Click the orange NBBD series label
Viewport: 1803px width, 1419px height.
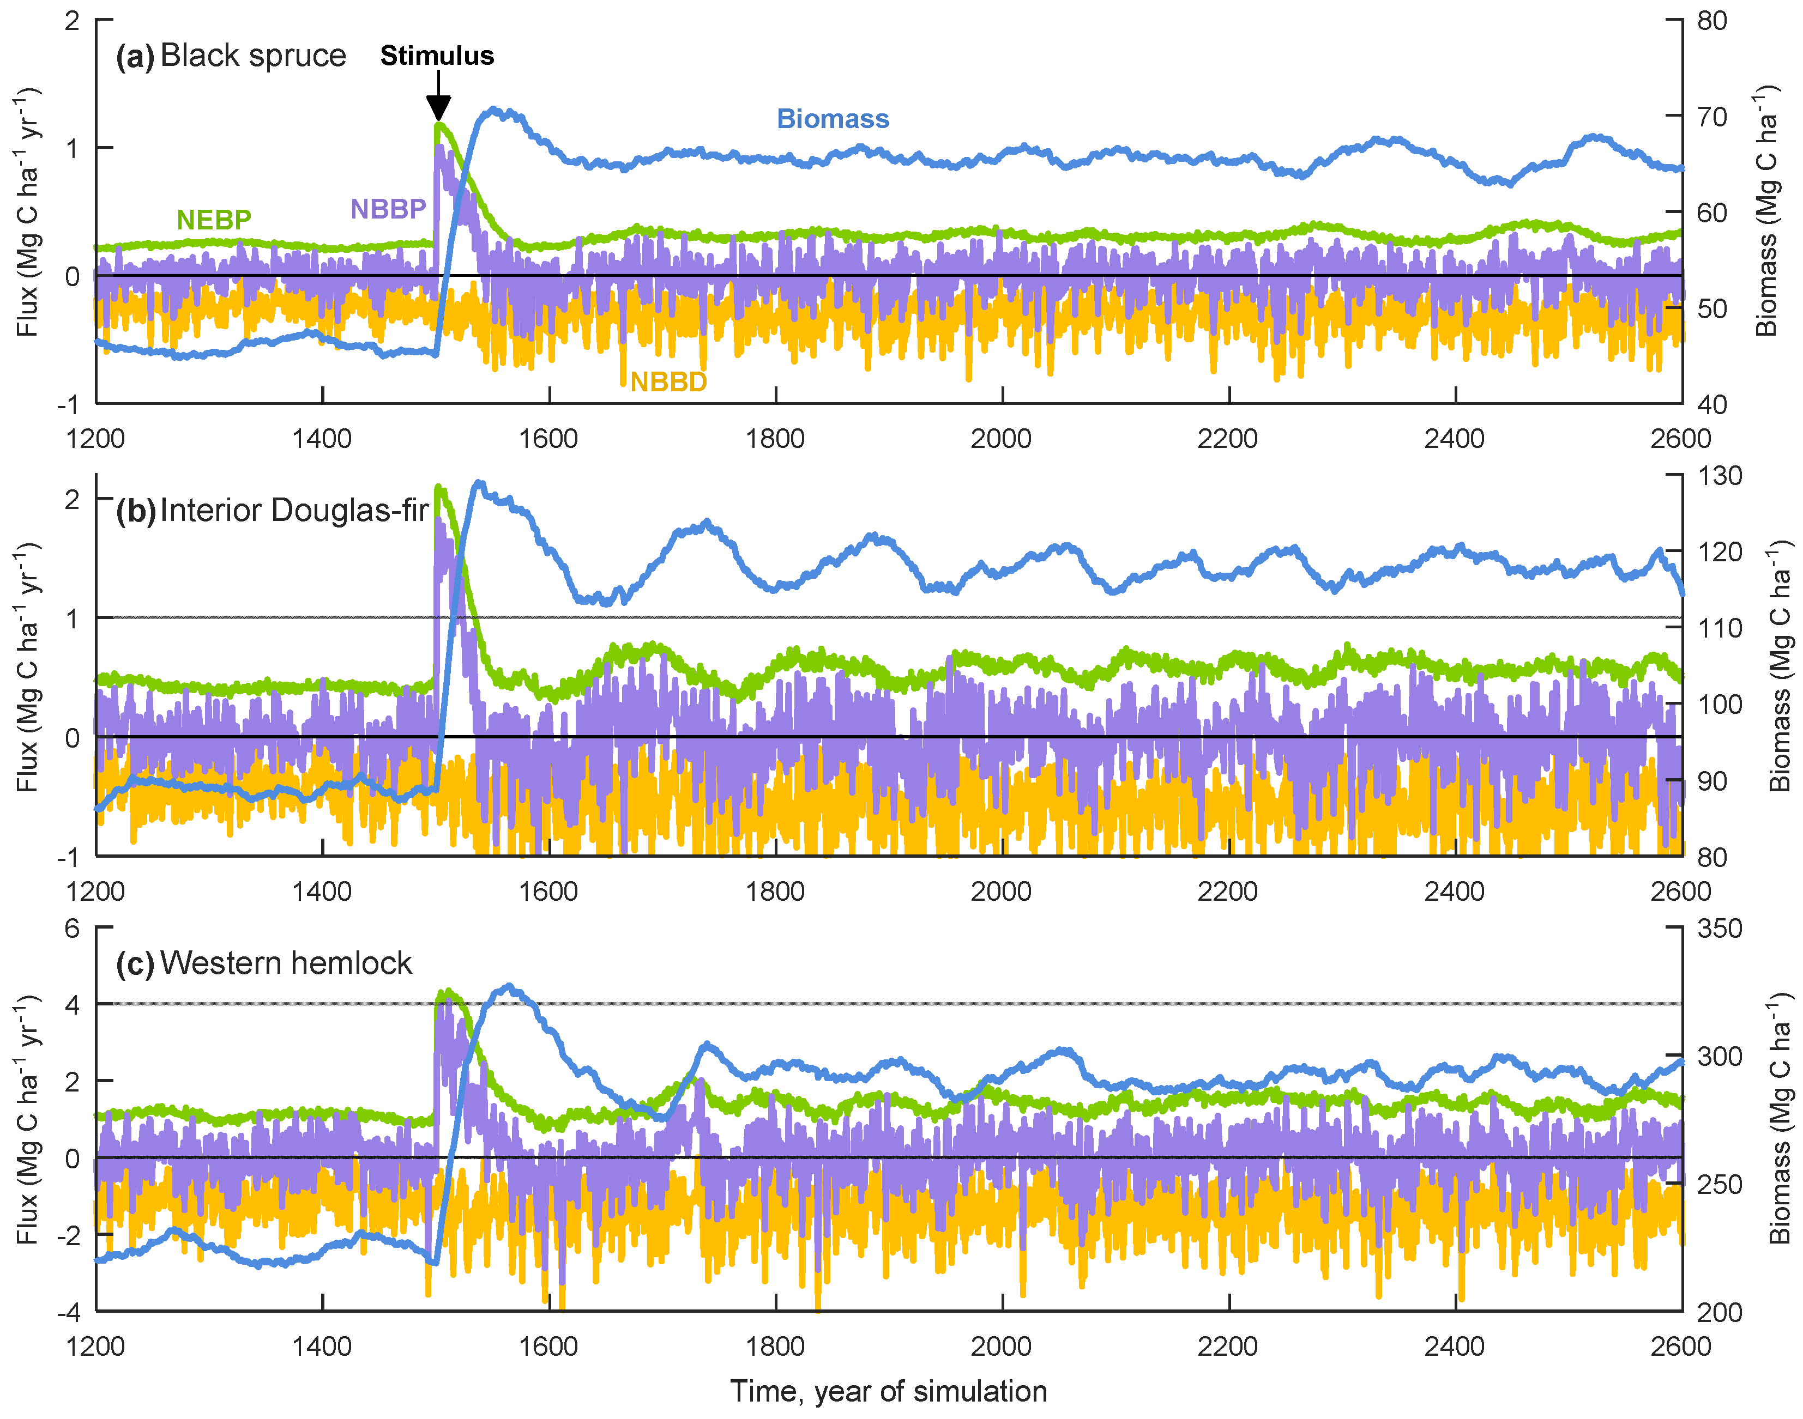coord(668,381)
